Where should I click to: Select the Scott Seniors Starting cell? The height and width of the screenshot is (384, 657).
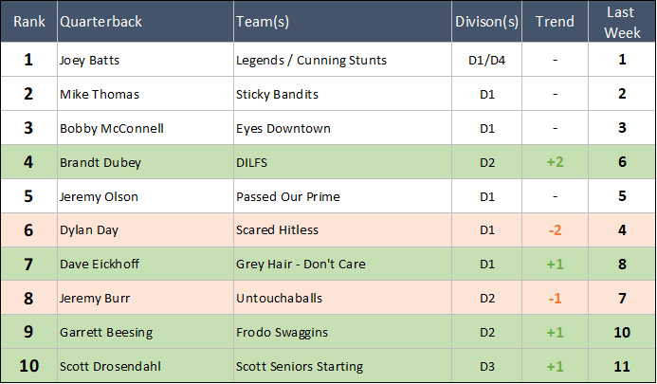(299, 367)
